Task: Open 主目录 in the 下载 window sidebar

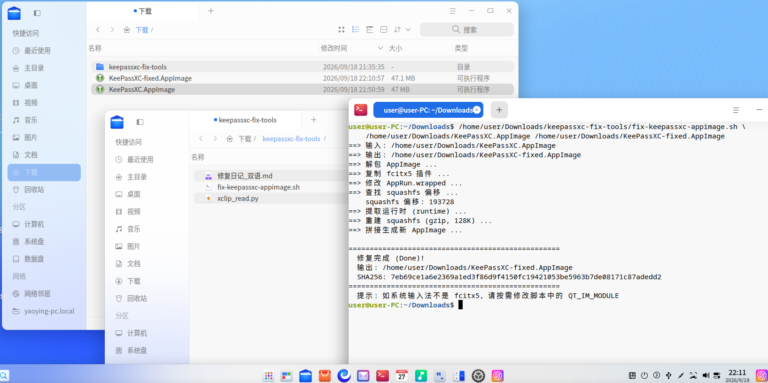Action: [44, 68]
